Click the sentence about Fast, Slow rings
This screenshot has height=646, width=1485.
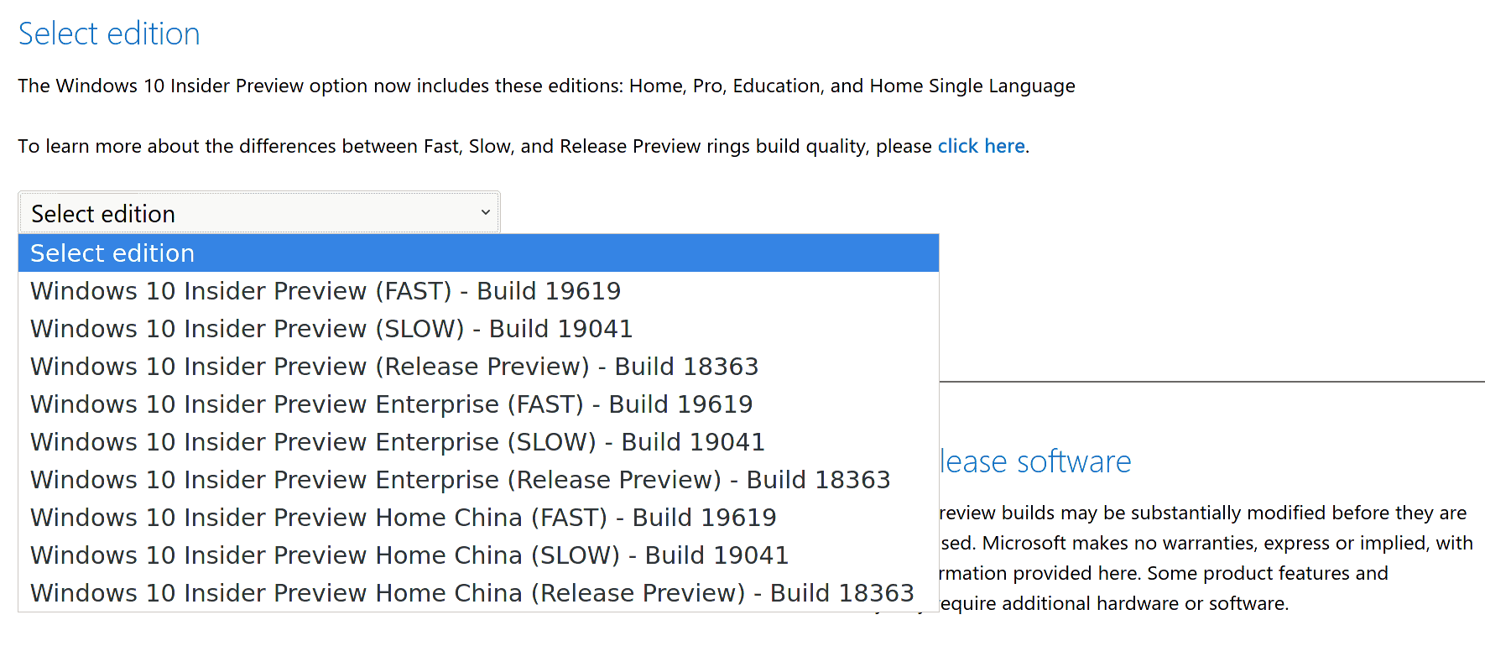[475, 146]
